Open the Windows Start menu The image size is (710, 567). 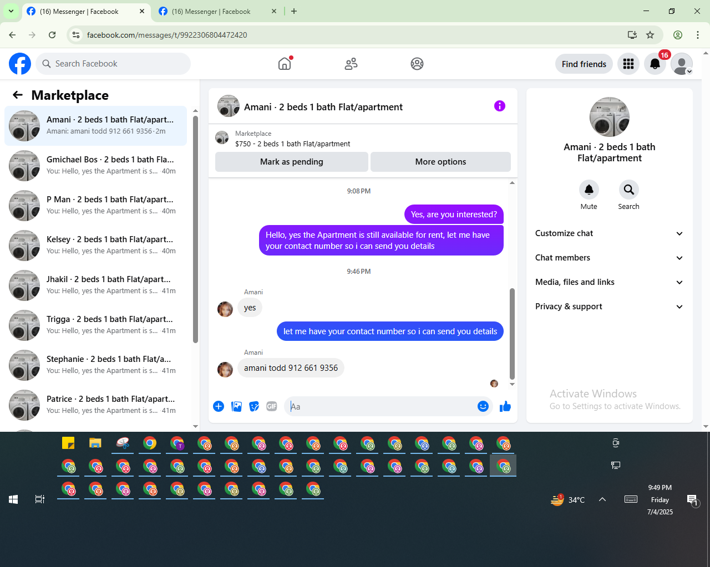[x=13, y=499]
